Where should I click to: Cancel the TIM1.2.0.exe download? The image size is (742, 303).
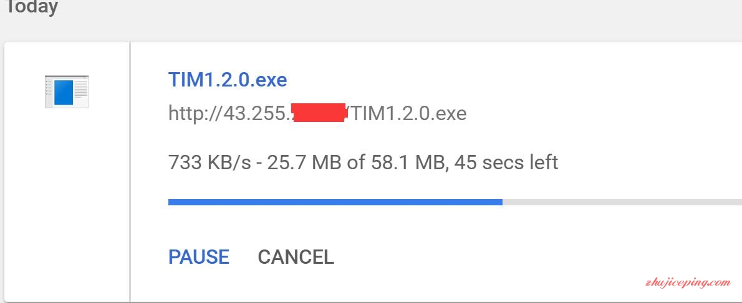(296, 257)
